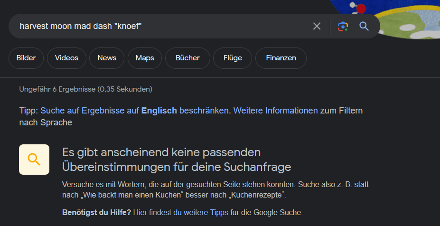Follow link to restrict results to Englisch
The image size is (440, 226).
(x=134, y=111)
